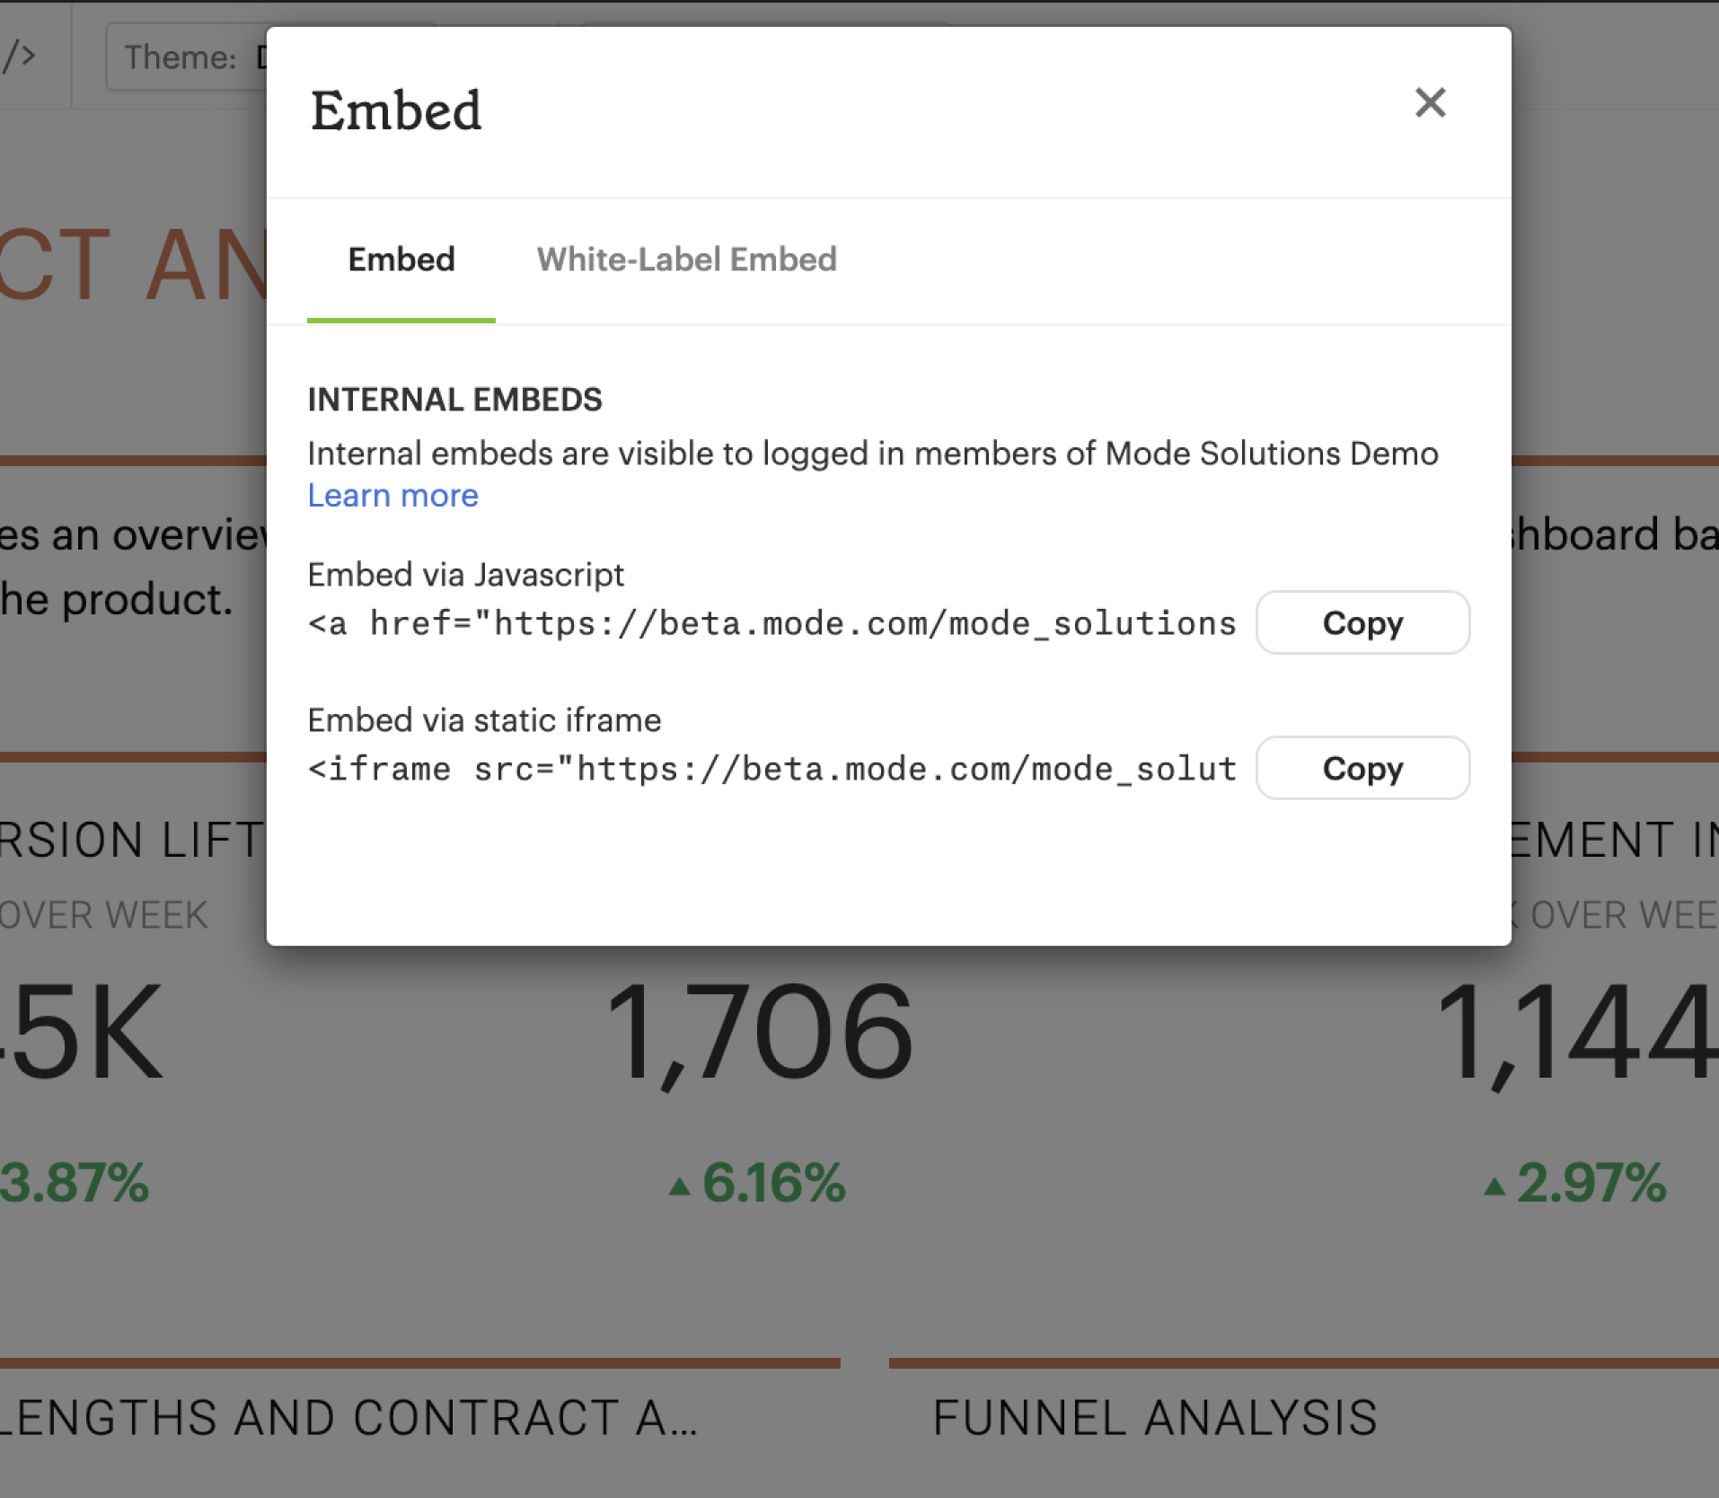Click the 1,144 big number metric
Viewport: 1719px width, 1498px height.
coord(1577,1032)
